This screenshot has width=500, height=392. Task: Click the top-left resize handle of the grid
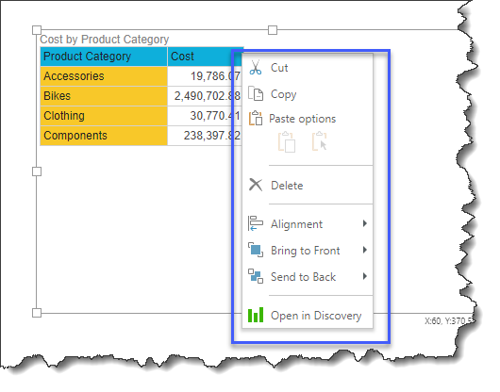coord(37,30)
